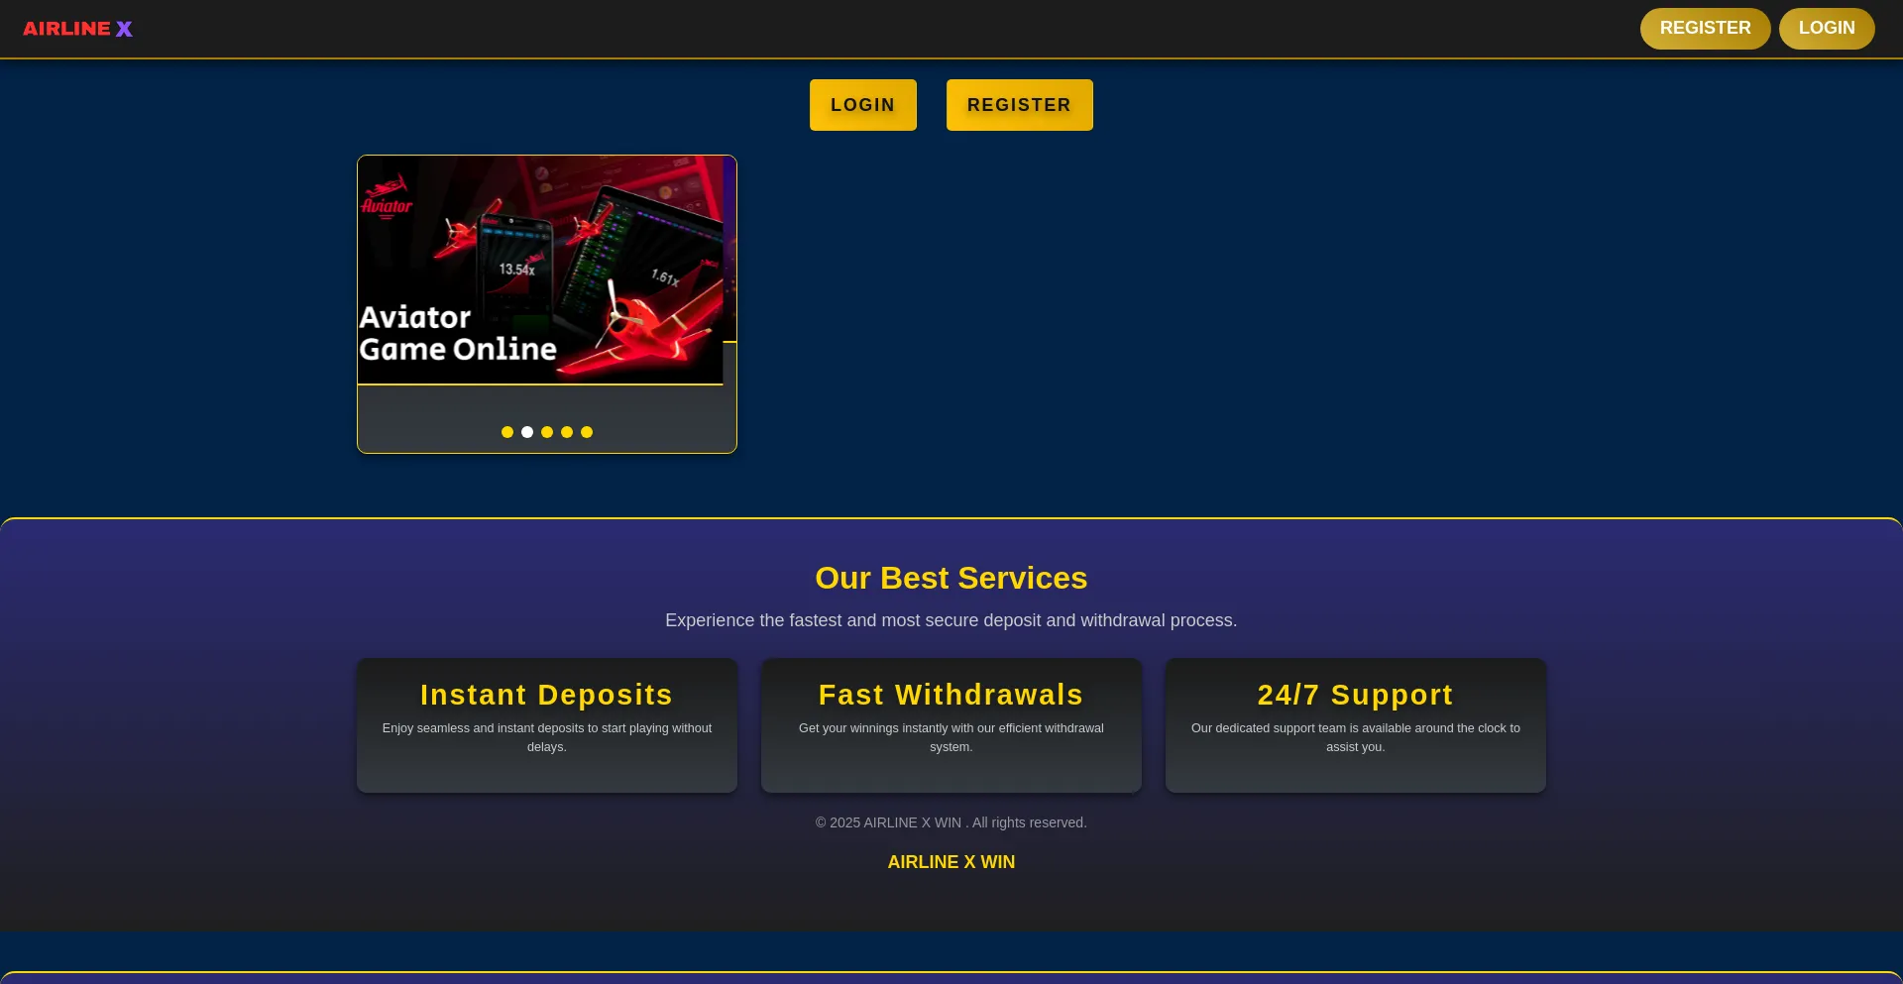Open the Fast Withdrawals service card
Screen dimensions: 1903x984
click(x=951, y=724)
